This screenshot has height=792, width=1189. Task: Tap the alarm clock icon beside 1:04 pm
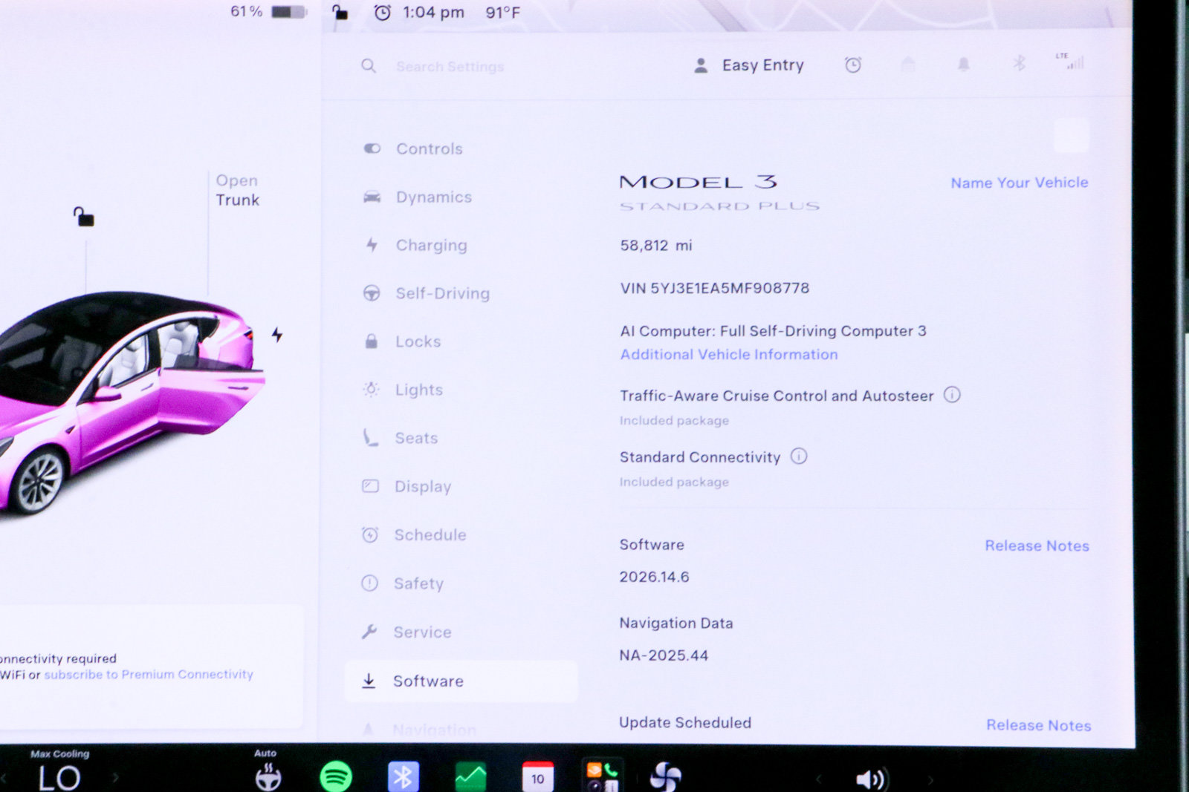point(382,12)
